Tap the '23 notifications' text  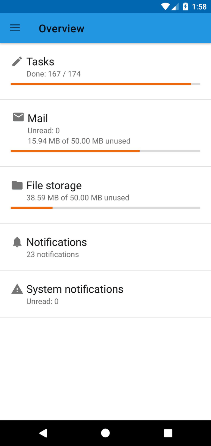[x=53, y=254]
